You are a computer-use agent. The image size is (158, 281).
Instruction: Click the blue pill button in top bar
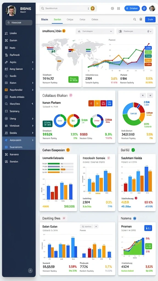tap(132, 8)
